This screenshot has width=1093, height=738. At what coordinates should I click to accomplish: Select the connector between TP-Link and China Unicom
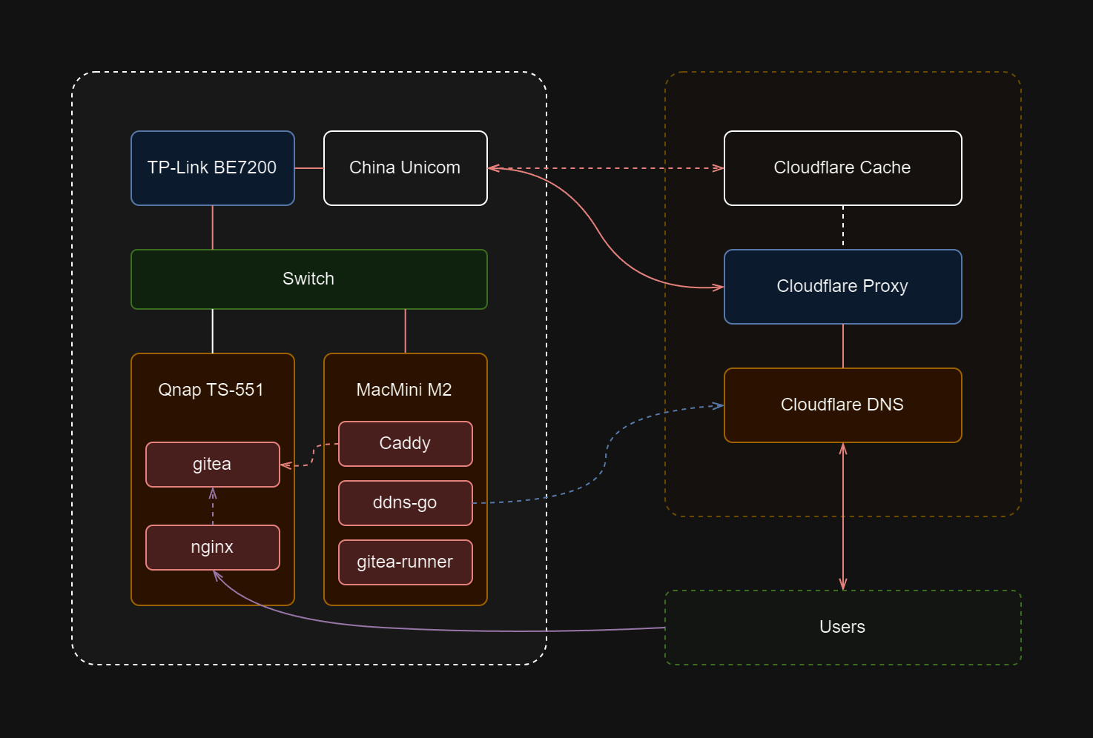click(x=309, y=168)
